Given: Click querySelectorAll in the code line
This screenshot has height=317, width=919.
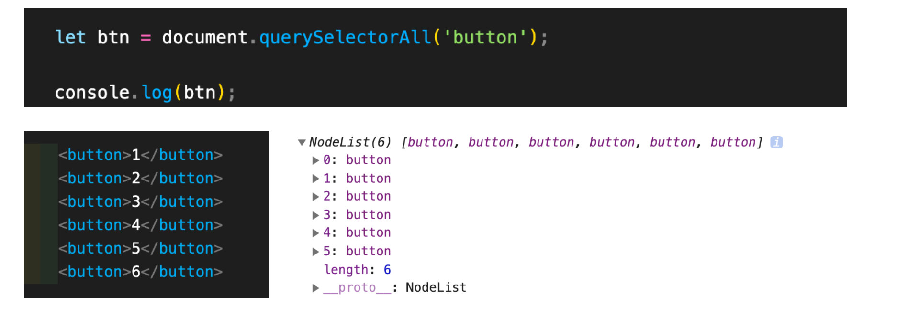Looking at the screenshot, I should tap(345, 37).
